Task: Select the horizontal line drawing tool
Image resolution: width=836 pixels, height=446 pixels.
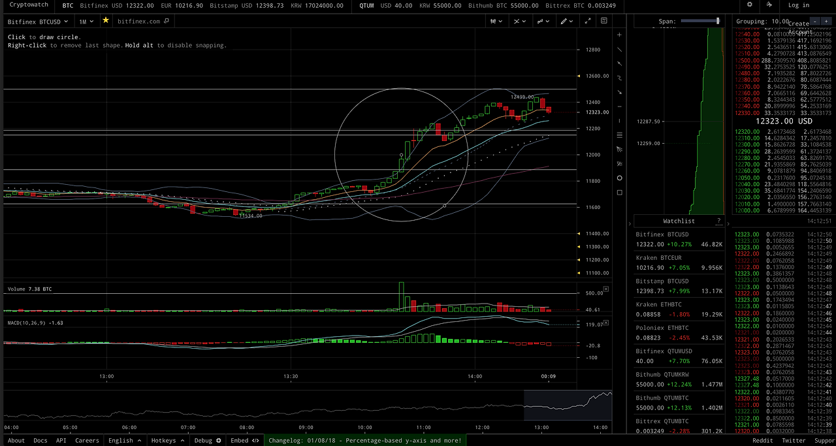Action: [x=620, y=106]
